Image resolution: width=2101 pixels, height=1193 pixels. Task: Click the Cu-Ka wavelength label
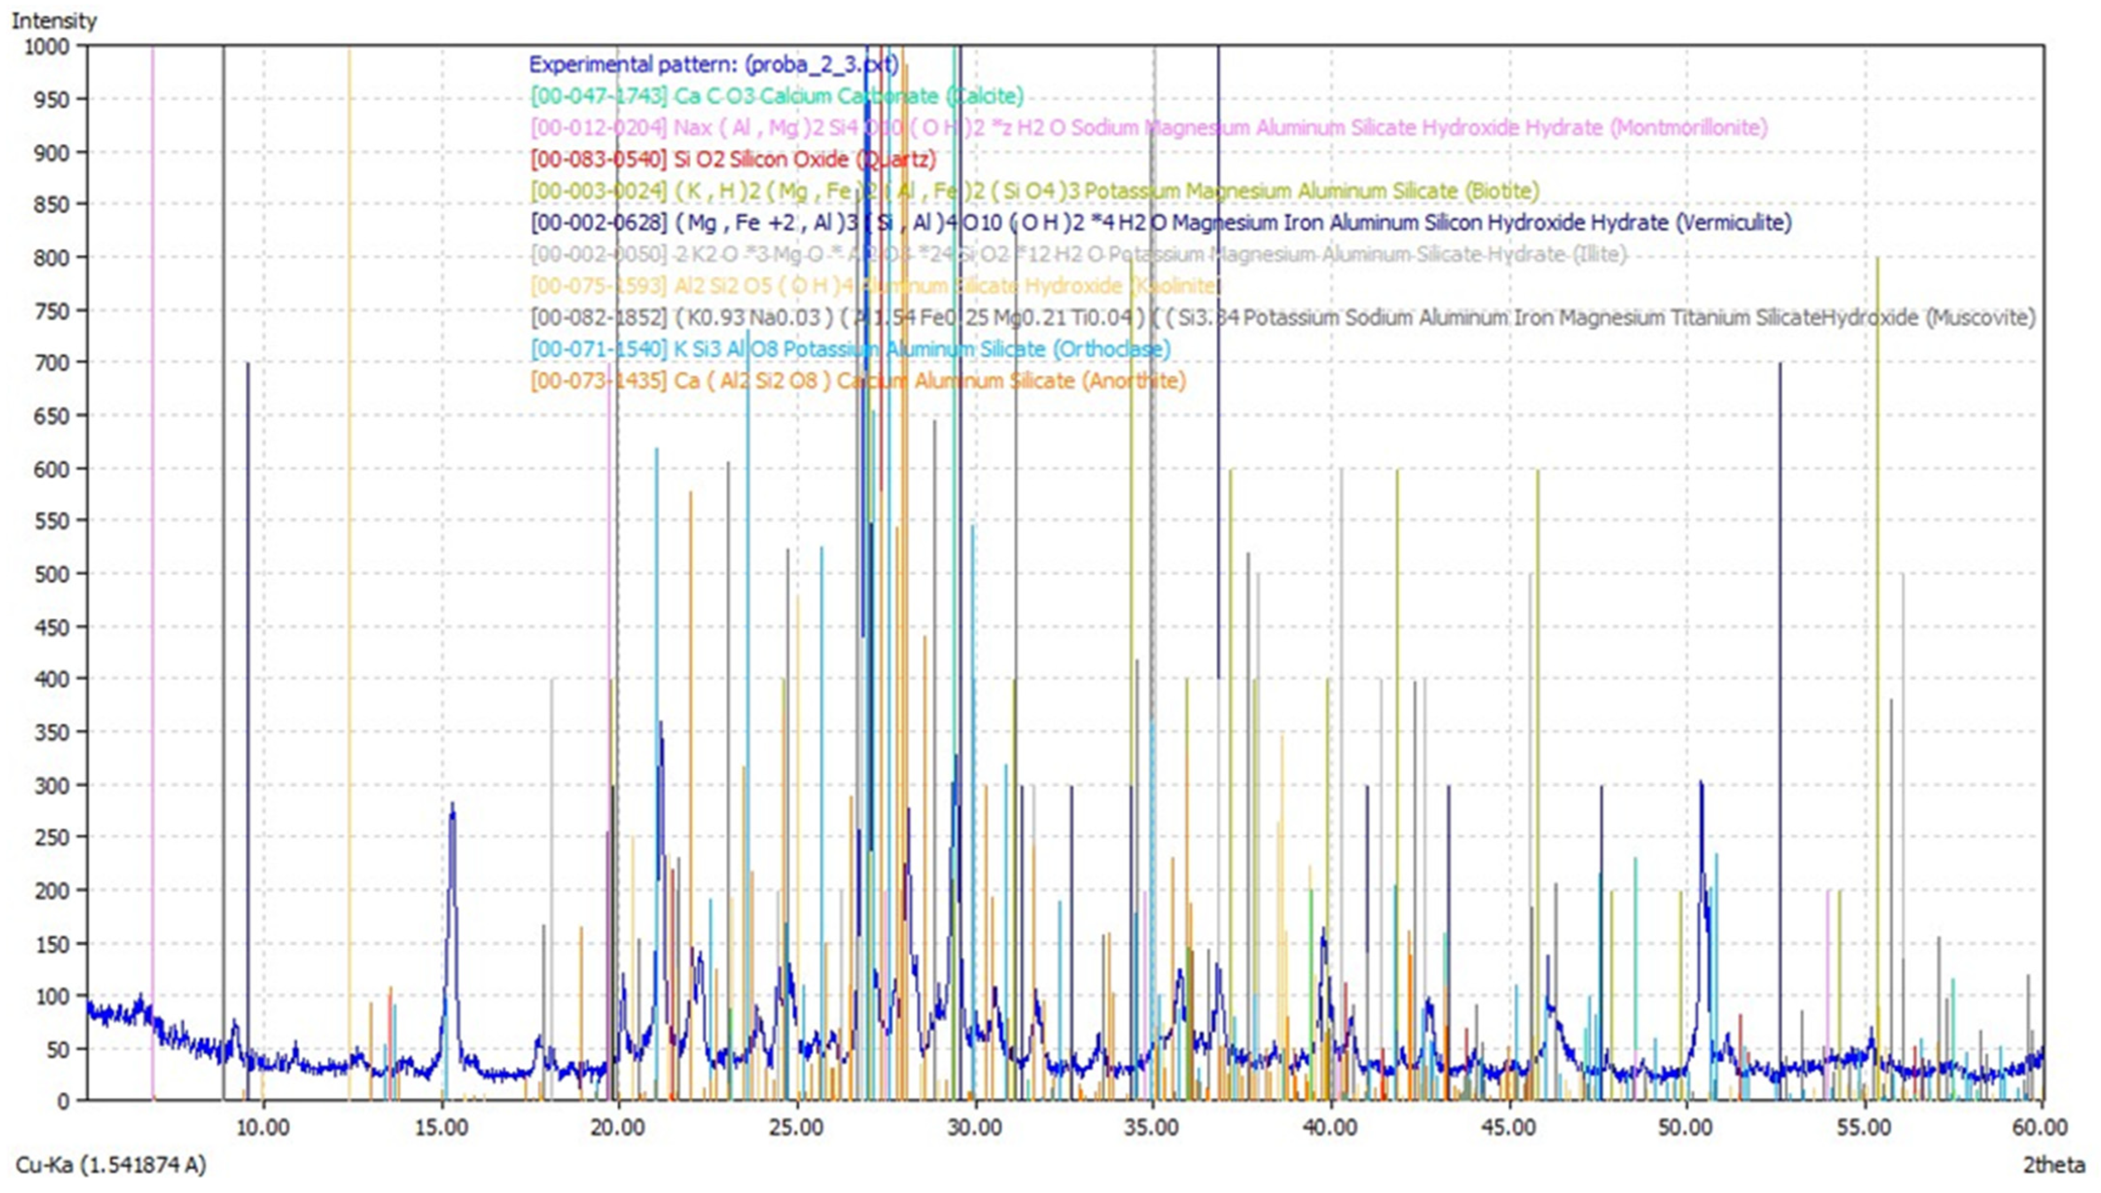point(111,1165)
